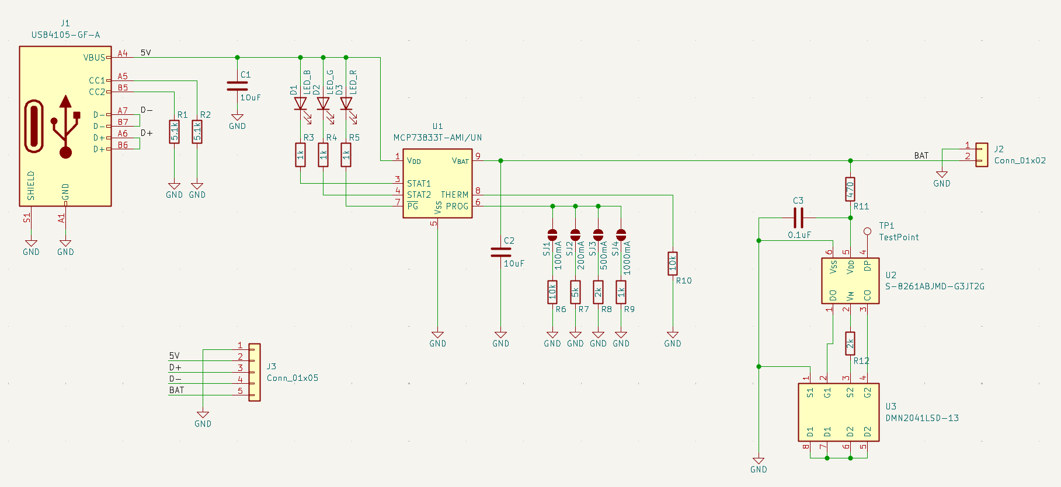
Task: Click the BAT net label near J2
Action: tap(921, 156)
